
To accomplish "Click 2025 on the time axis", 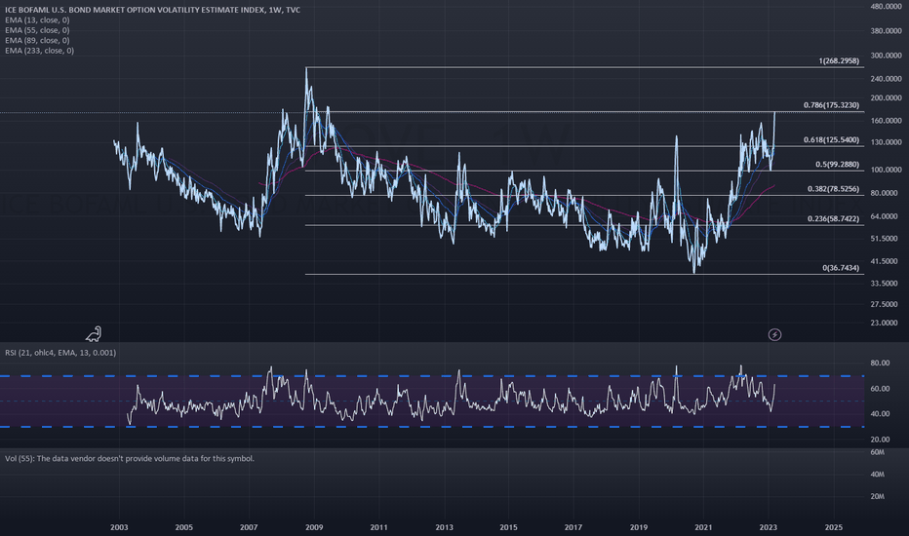I will (x=834, y=527).
